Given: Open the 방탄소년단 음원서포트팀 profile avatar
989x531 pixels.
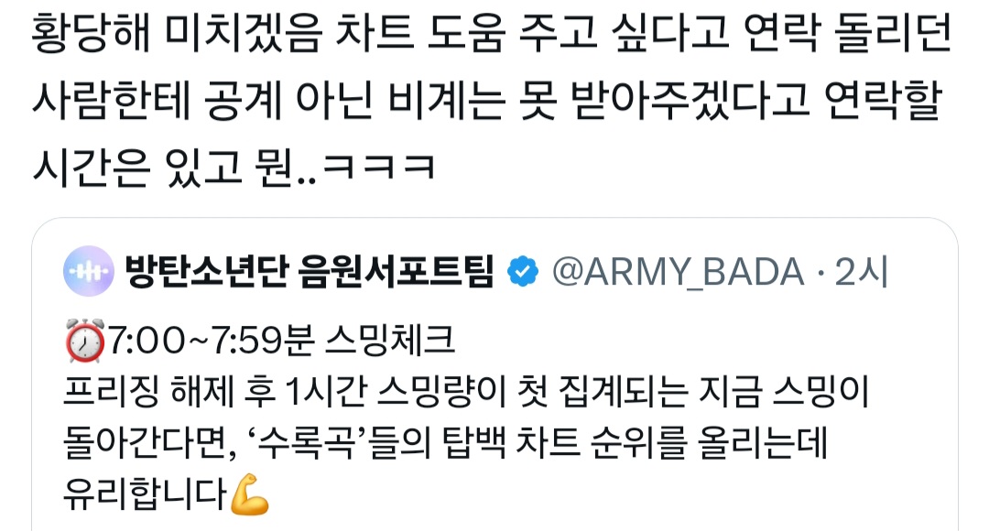Looking at the screenshot, I should pos(88,271).
